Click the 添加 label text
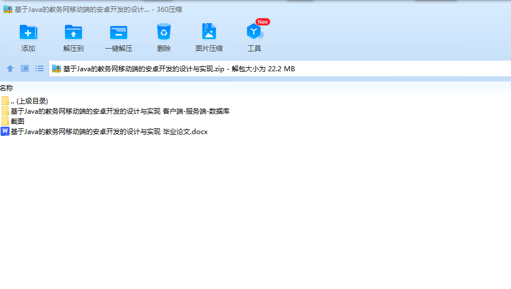Screen dimensions: 511x289 pos(28,49)
